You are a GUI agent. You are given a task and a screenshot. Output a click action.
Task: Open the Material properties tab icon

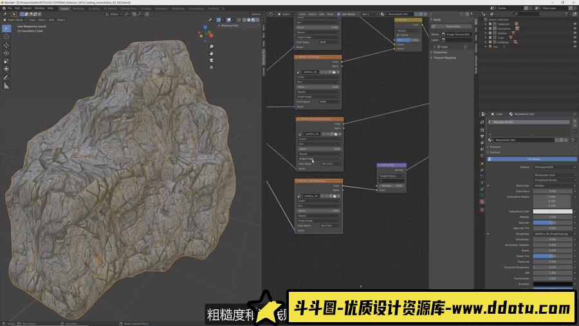[482, 202]
